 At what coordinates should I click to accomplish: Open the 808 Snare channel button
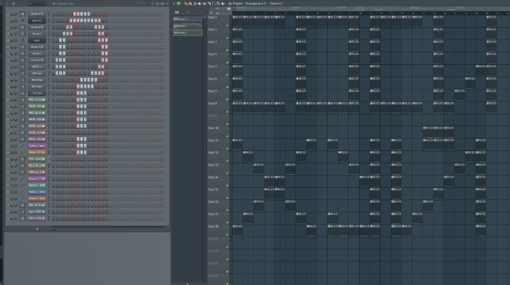[x=37, y=87]
